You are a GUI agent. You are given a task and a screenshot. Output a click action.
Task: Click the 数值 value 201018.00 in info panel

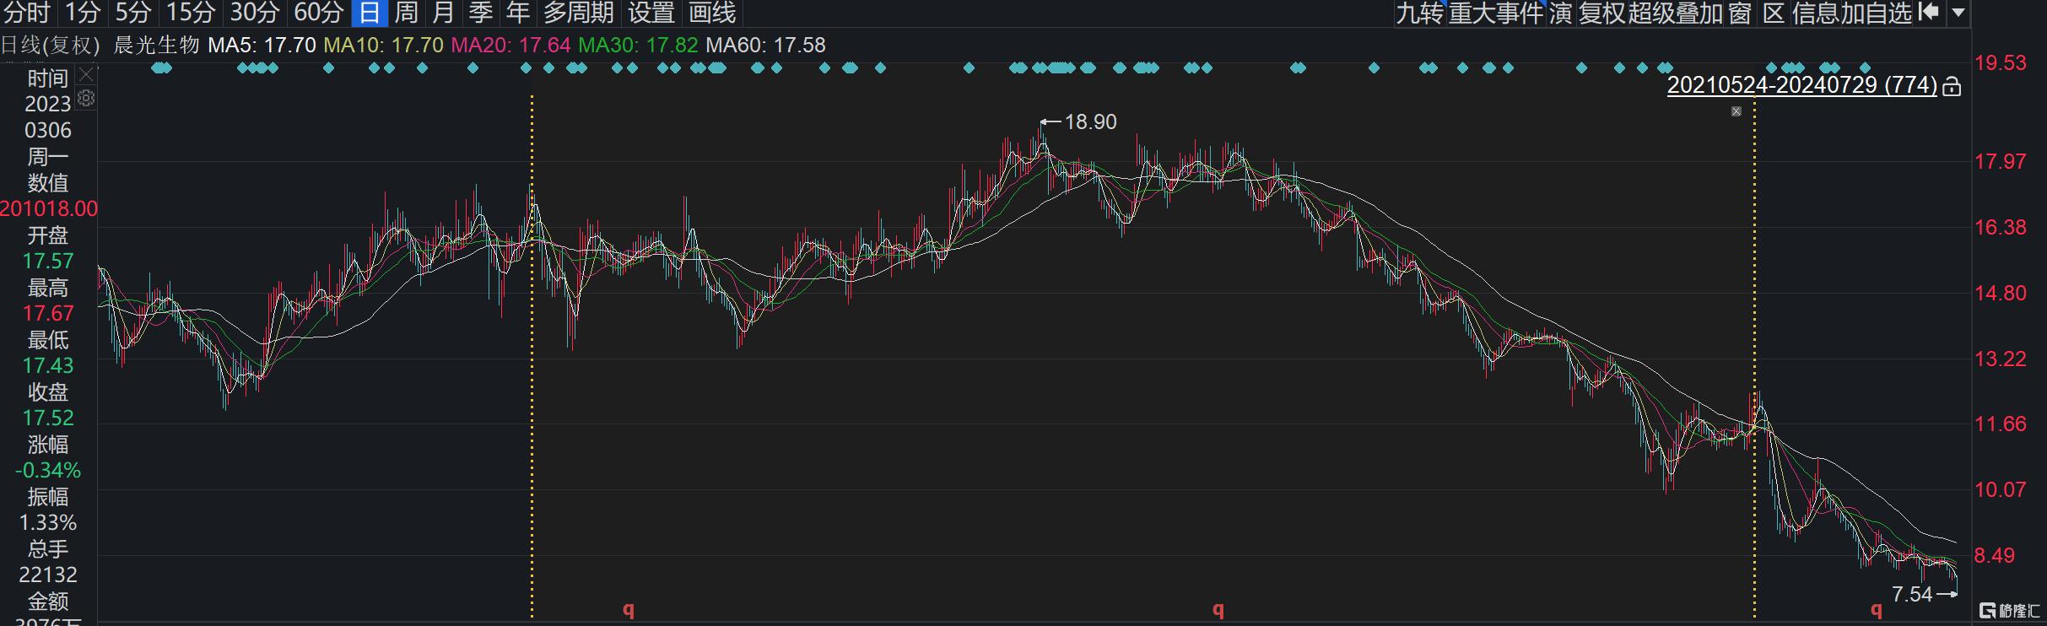pos(49,209)
